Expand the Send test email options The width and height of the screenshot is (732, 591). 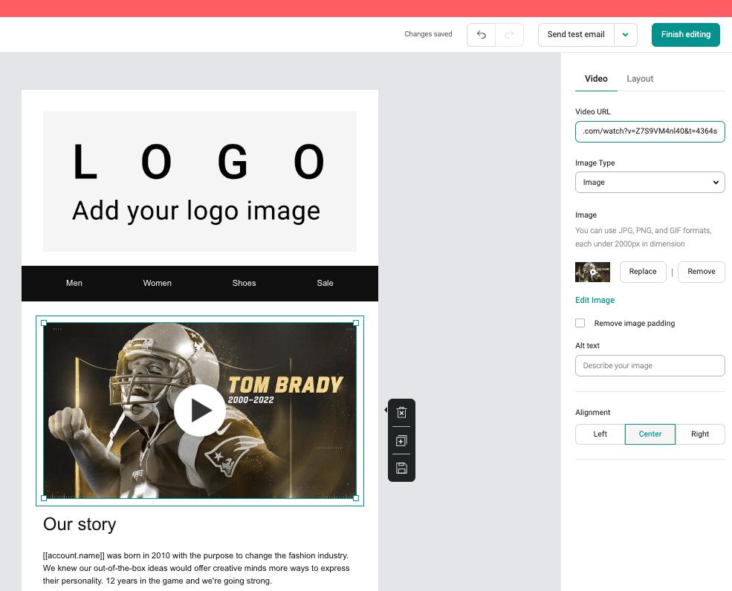click(x=625, y=34)
